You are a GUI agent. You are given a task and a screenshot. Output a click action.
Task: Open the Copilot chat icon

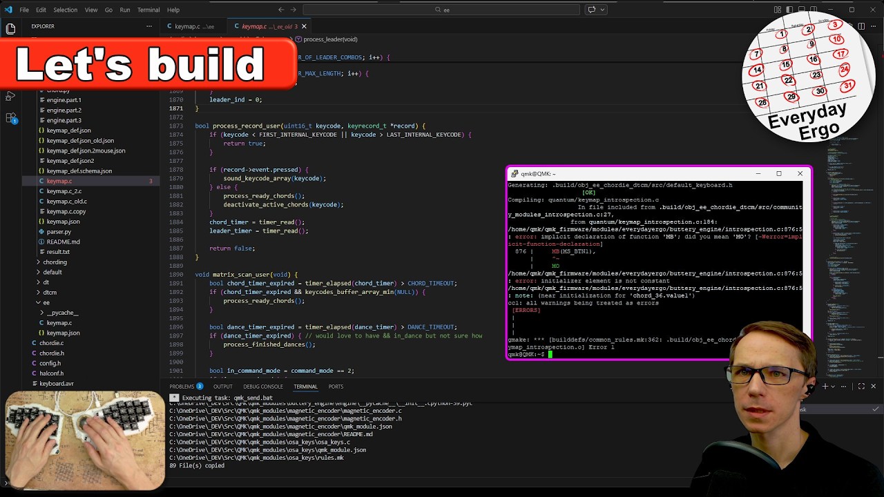tap(592, 10)
